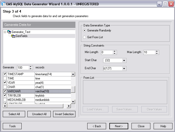
Task: Increase Min Length with up arrow
Action: [114, 51]
